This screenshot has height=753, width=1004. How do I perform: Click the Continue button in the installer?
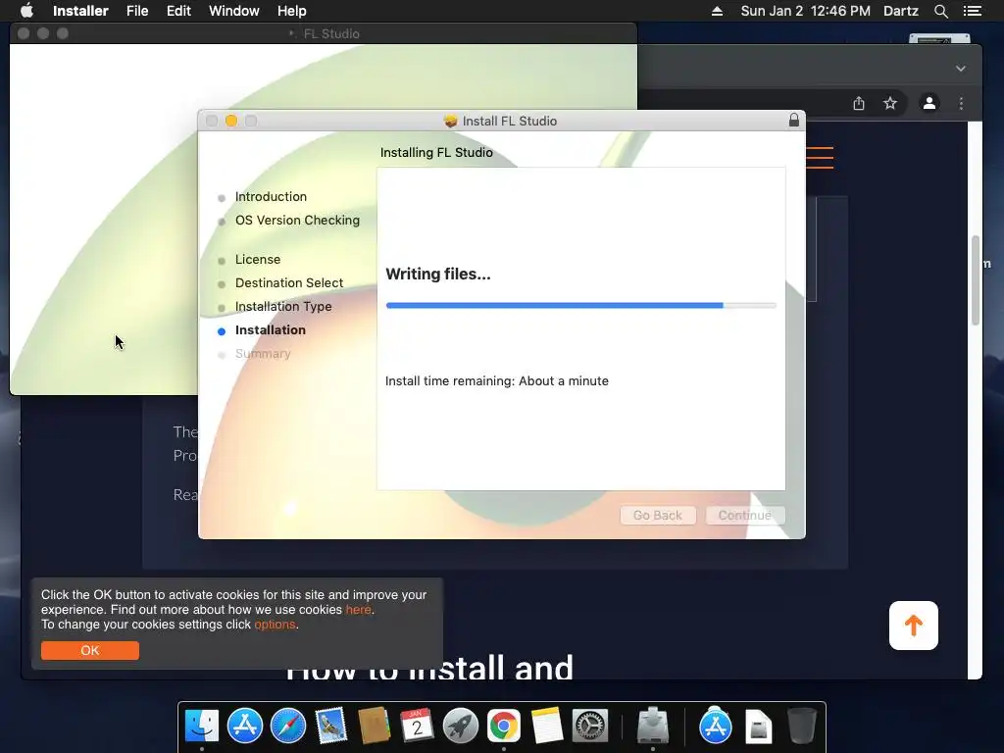tap(745, 516)
